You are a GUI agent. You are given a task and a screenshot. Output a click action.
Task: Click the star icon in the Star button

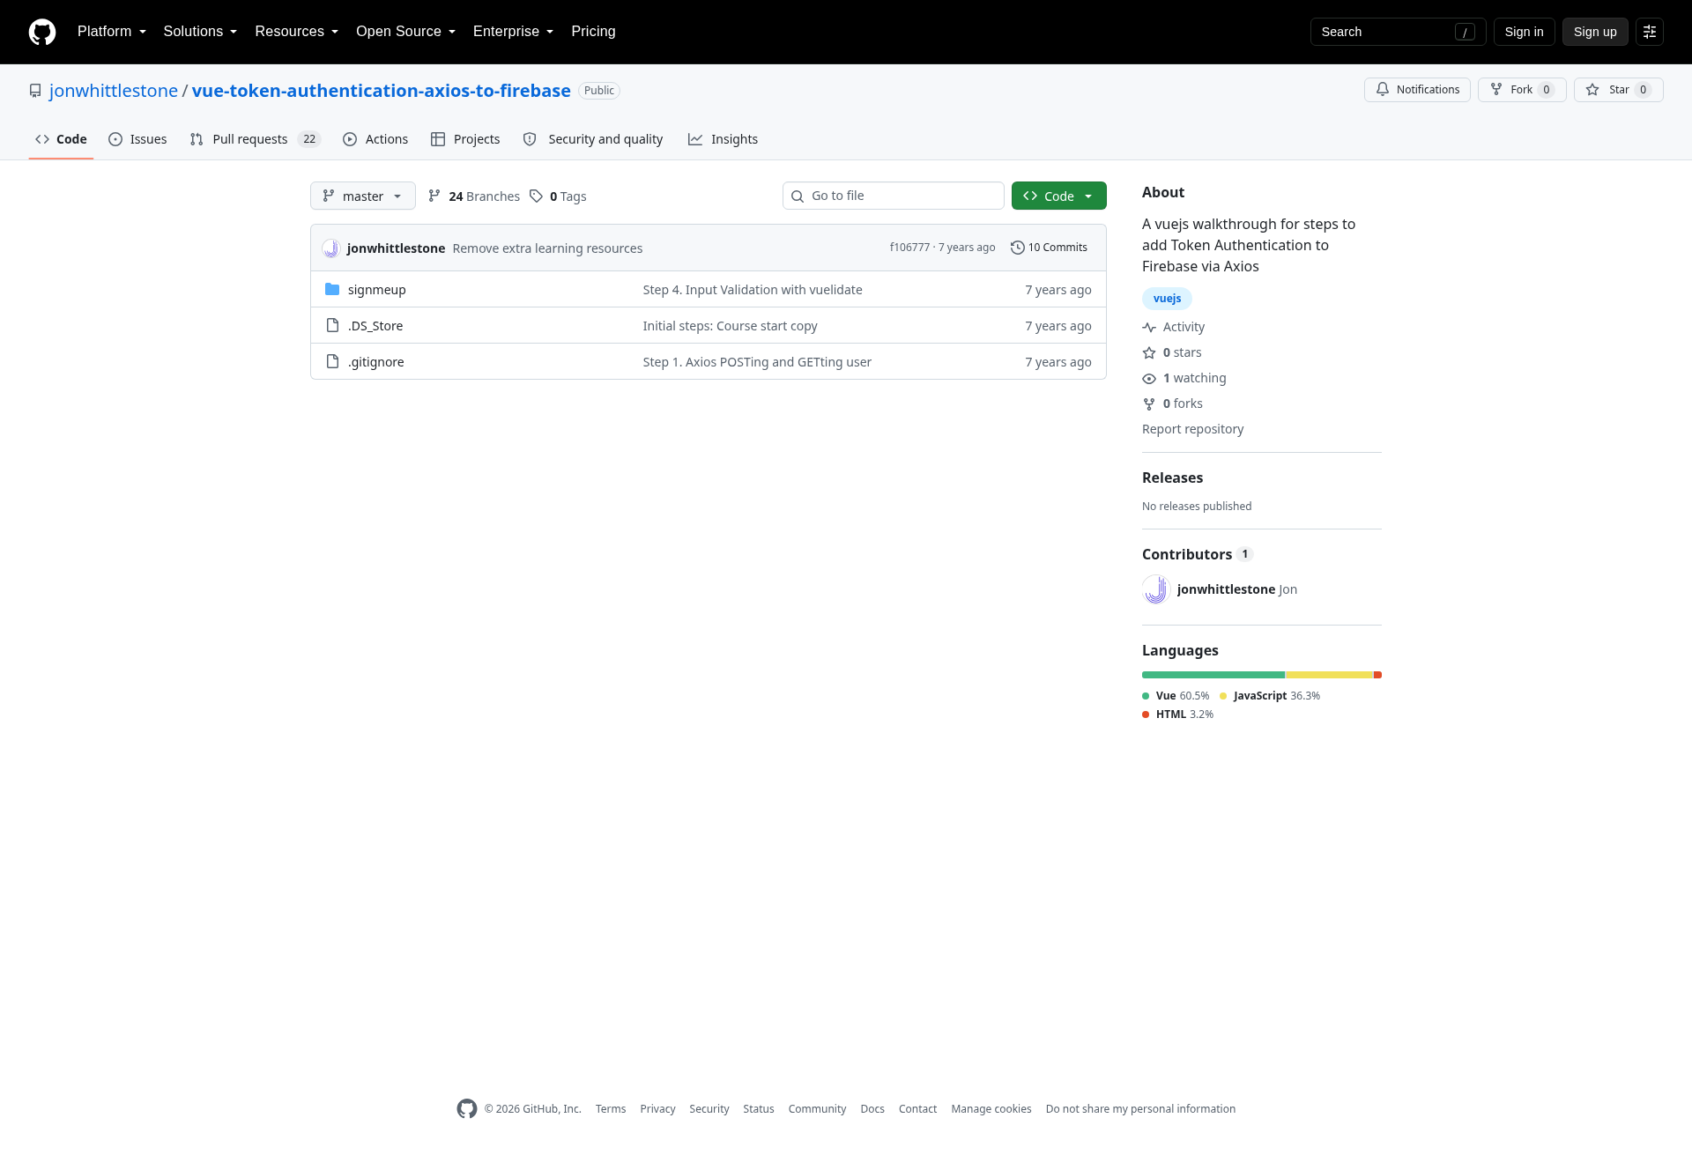1592,90
